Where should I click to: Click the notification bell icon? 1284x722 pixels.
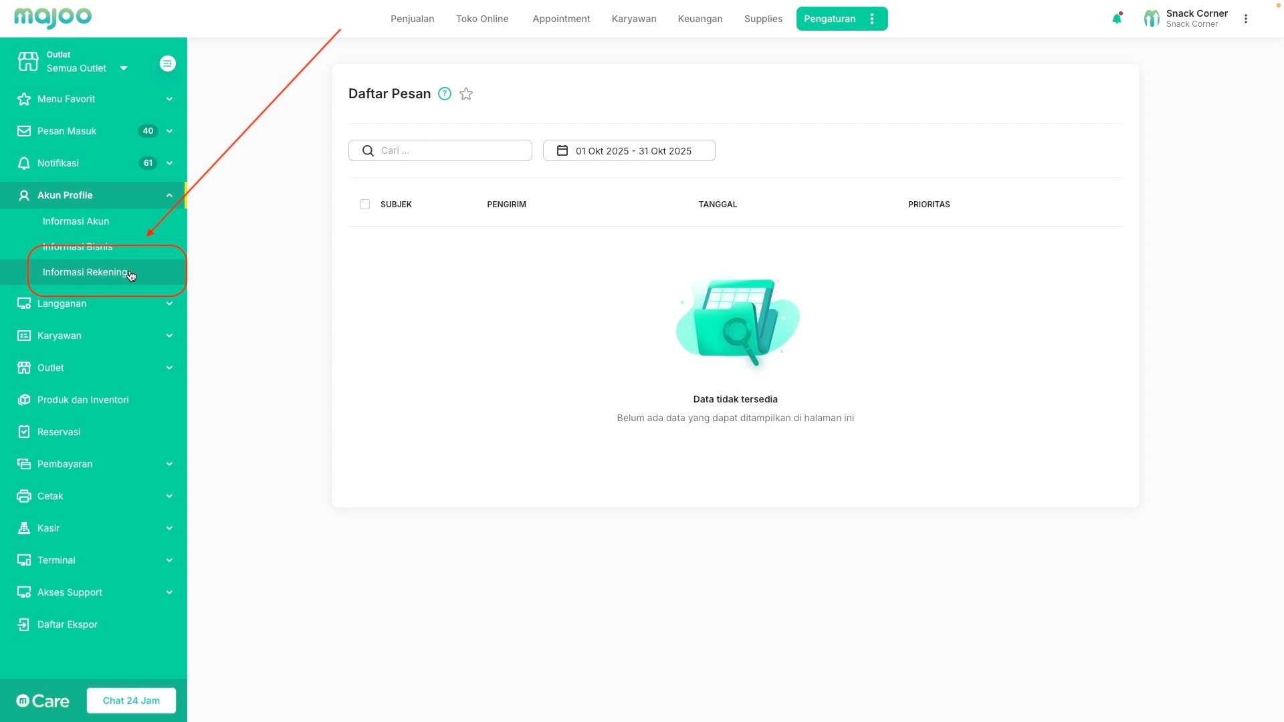click(x=1116, y=19)
